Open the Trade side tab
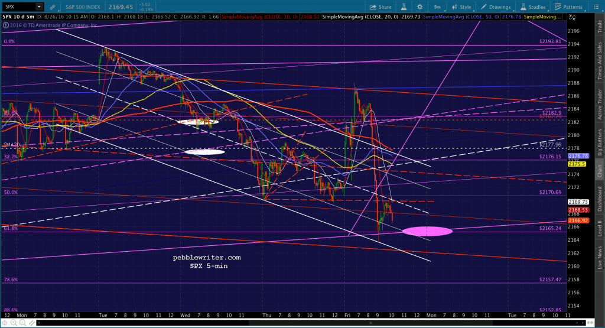Image resolution: width=605 pixels, height=328 pixels. click(600, 26)
